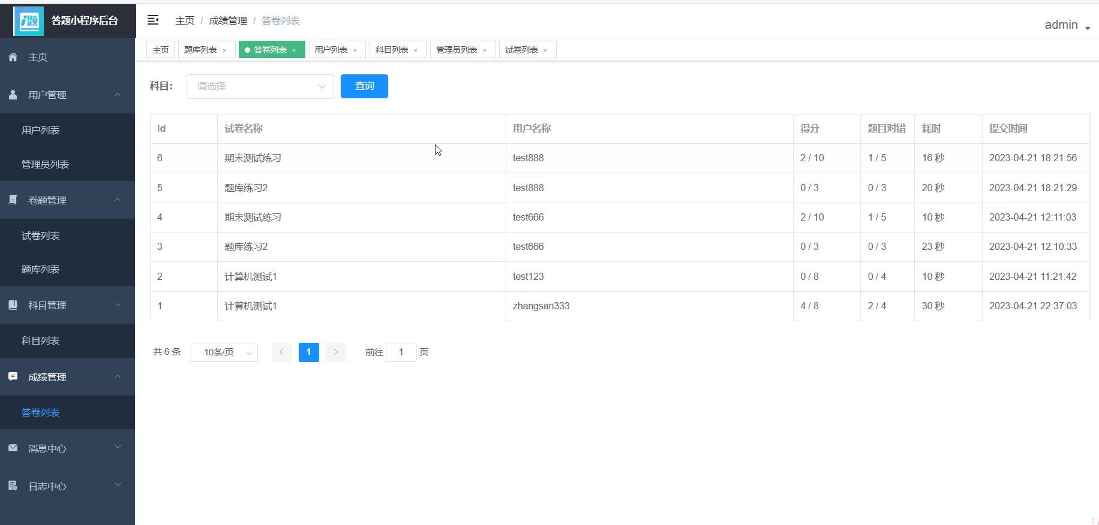Image resolution: width=1099 pixels, height=525 pixels.
Task: Click the 用户管理 person icon
Action: 13,95
